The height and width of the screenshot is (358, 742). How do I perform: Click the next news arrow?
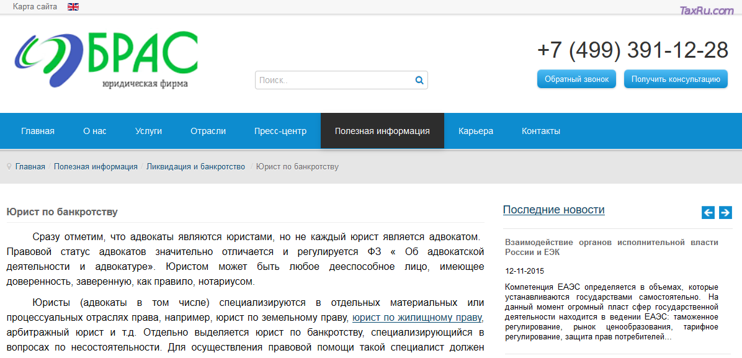point(725,212)
